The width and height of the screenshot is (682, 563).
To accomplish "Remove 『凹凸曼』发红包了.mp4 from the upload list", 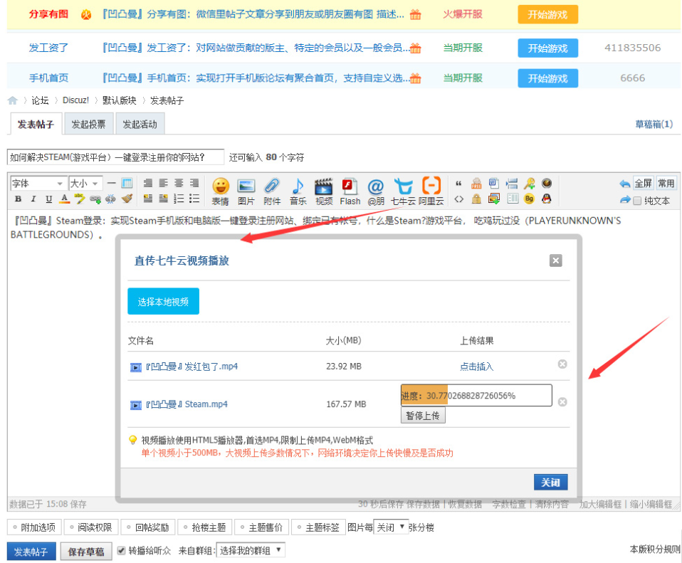I will coord(562,364).
